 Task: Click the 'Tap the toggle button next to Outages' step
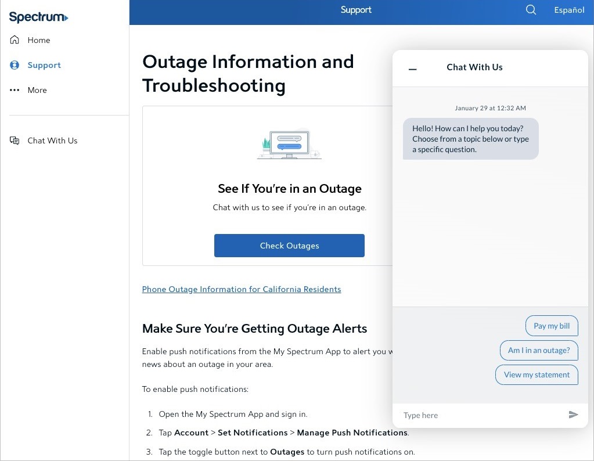(x=287, y=452)
